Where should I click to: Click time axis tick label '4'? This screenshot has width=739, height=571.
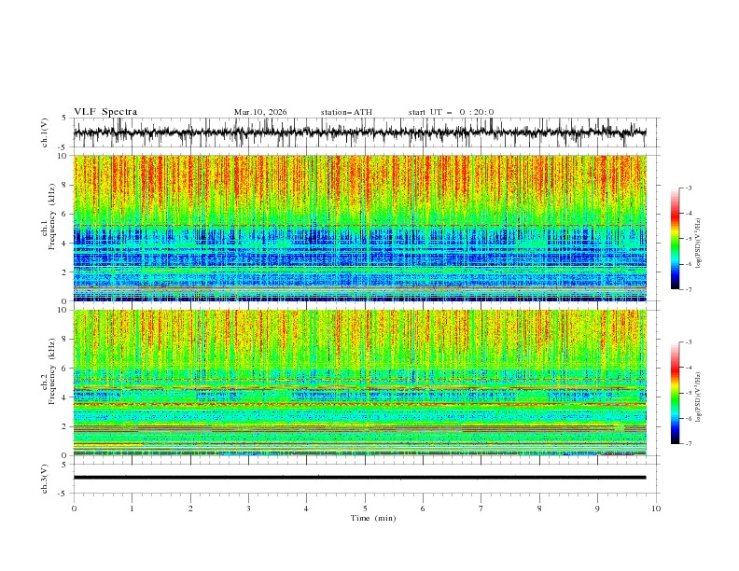(x=306, y=508)
